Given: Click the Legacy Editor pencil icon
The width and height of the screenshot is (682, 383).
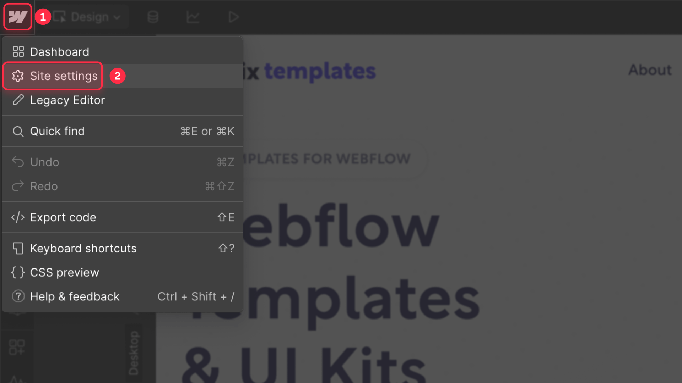Looking at the screenshot, I should click(x=18, y=100).
